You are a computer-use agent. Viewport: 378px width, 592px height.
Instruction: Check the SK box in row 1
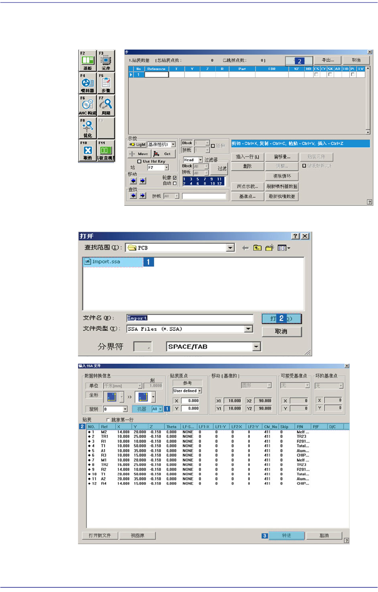point(330,75)
